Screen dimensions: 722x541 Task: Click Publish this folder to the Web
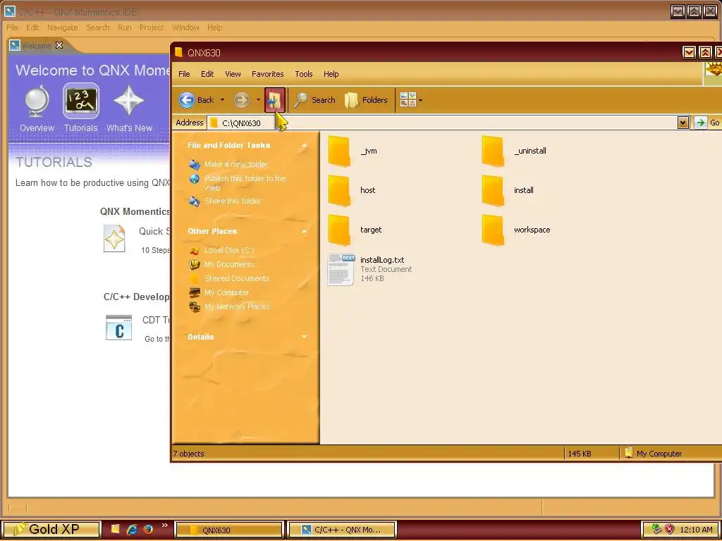click(x=245, y=183)
